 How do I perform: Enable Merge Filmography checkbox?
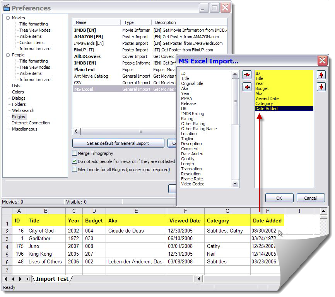tap(74, 153)
